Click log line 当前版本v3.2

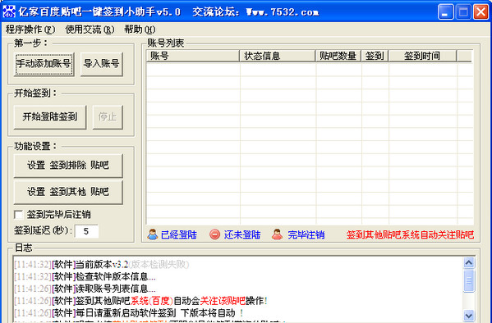coord(102,265)
